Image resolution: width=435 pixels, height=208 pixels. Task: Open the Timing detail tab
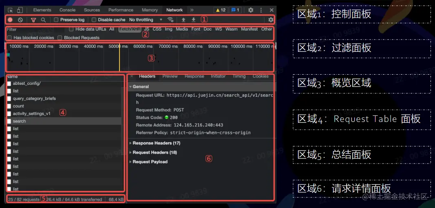(x=239, y=76)
